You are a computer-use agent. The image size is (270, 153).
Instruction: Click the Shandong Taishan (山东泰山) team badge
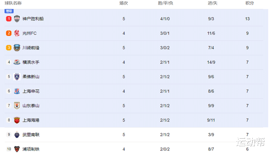[x=17, y=105]
